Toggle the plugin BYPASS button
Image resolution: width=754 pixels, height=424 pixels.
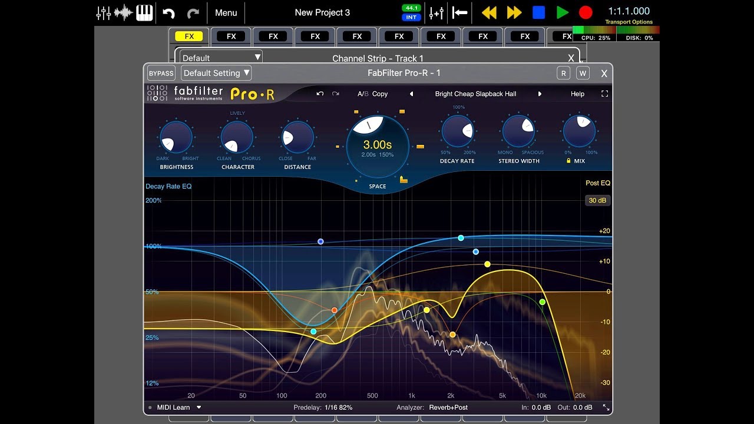(x=161, y=73)
